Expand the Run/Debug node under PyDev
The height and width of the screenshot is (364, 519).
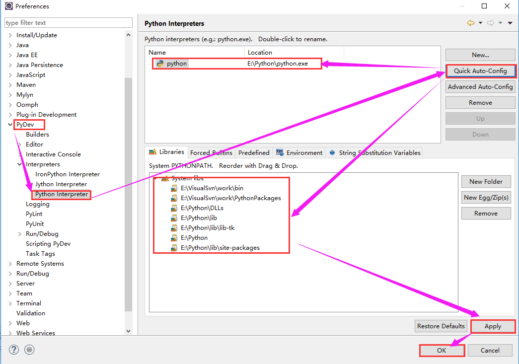coord(20,234)
